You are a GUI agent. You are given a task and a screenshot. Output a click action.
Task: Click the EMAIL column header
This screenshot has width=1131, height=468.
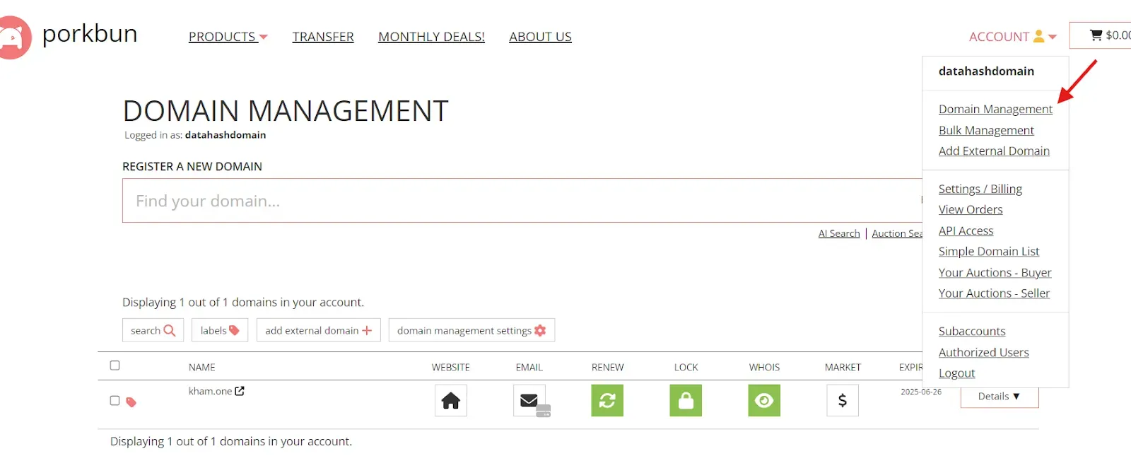pos(529,367)
